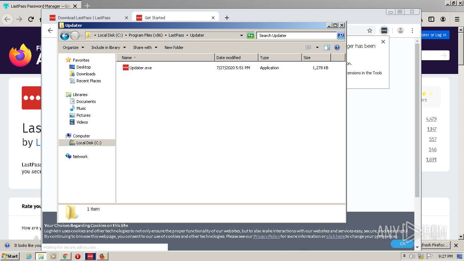
Task: Click the Chrome back arrow
Action: coord(50,31)
